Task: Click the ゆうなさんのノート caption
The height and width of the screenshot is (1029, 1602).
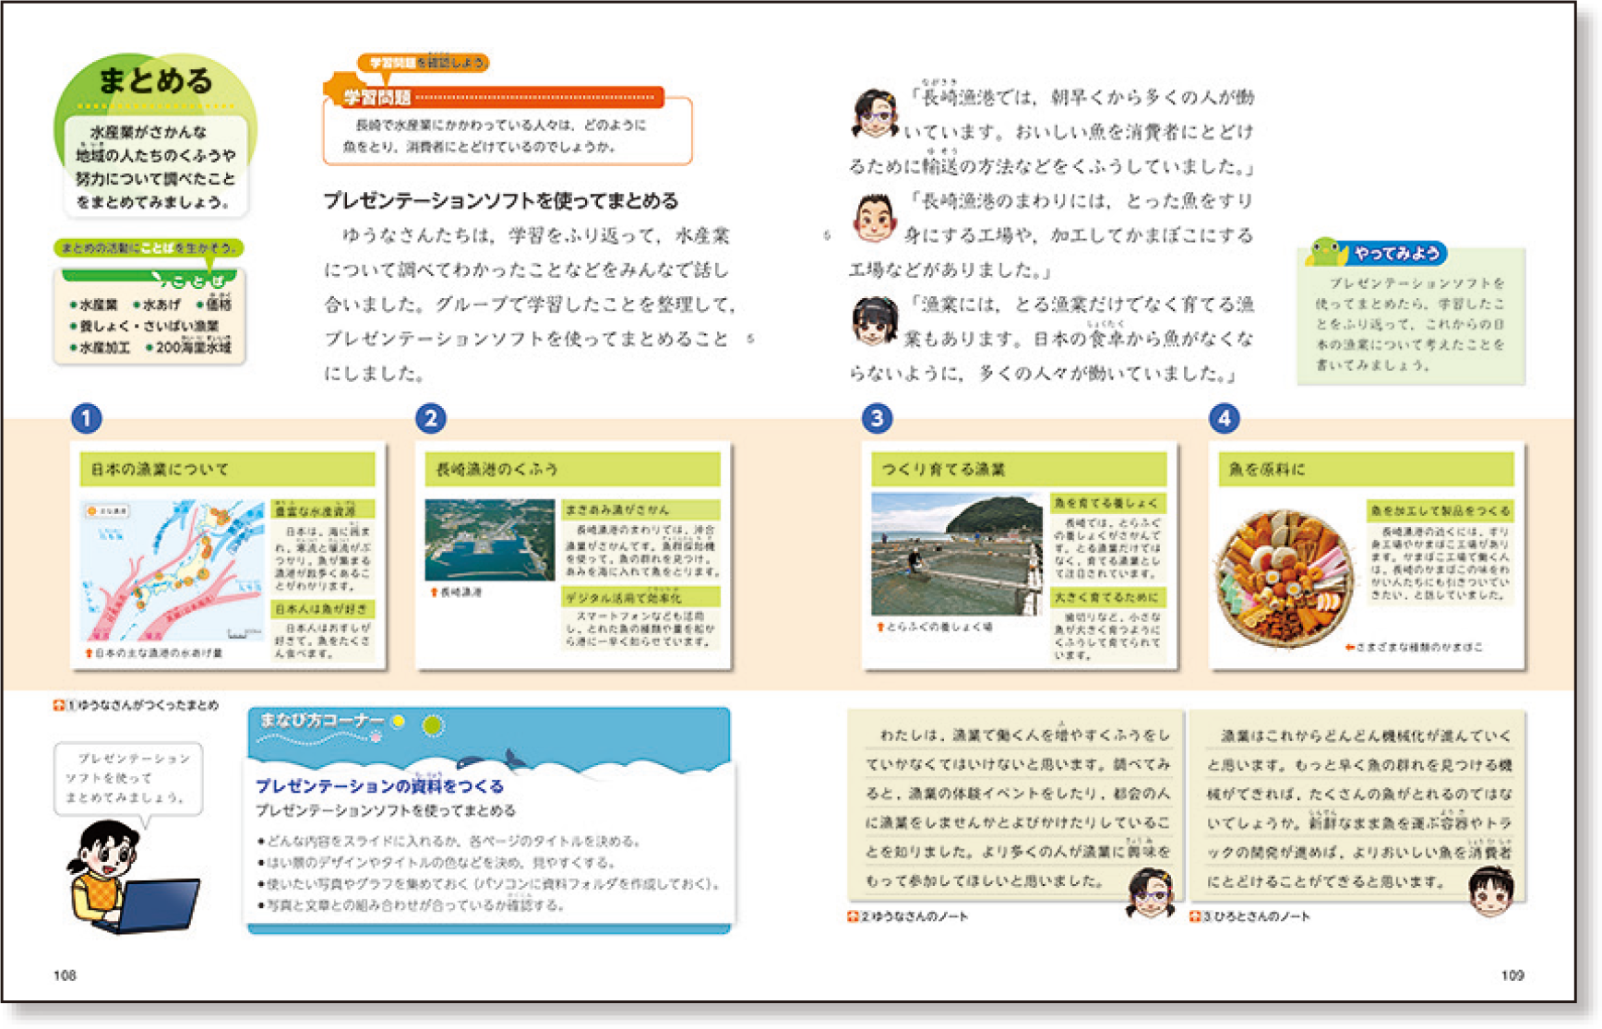Action: point(914,916)
